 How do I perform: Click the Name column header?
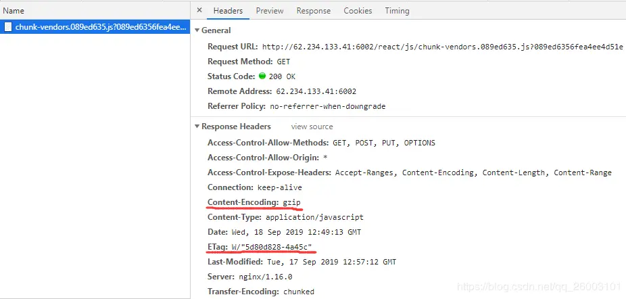pyautogui.click(x=14, y=11)
